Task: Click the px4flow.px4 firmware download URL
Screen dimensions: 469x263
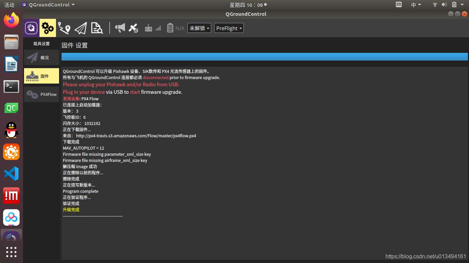Action: click(x=136, y=136)
